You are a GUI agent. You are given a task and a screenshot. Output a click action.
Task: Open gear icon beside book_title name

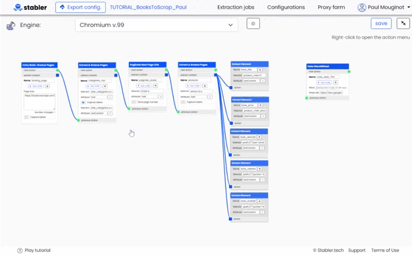click(x=260, y=70)
